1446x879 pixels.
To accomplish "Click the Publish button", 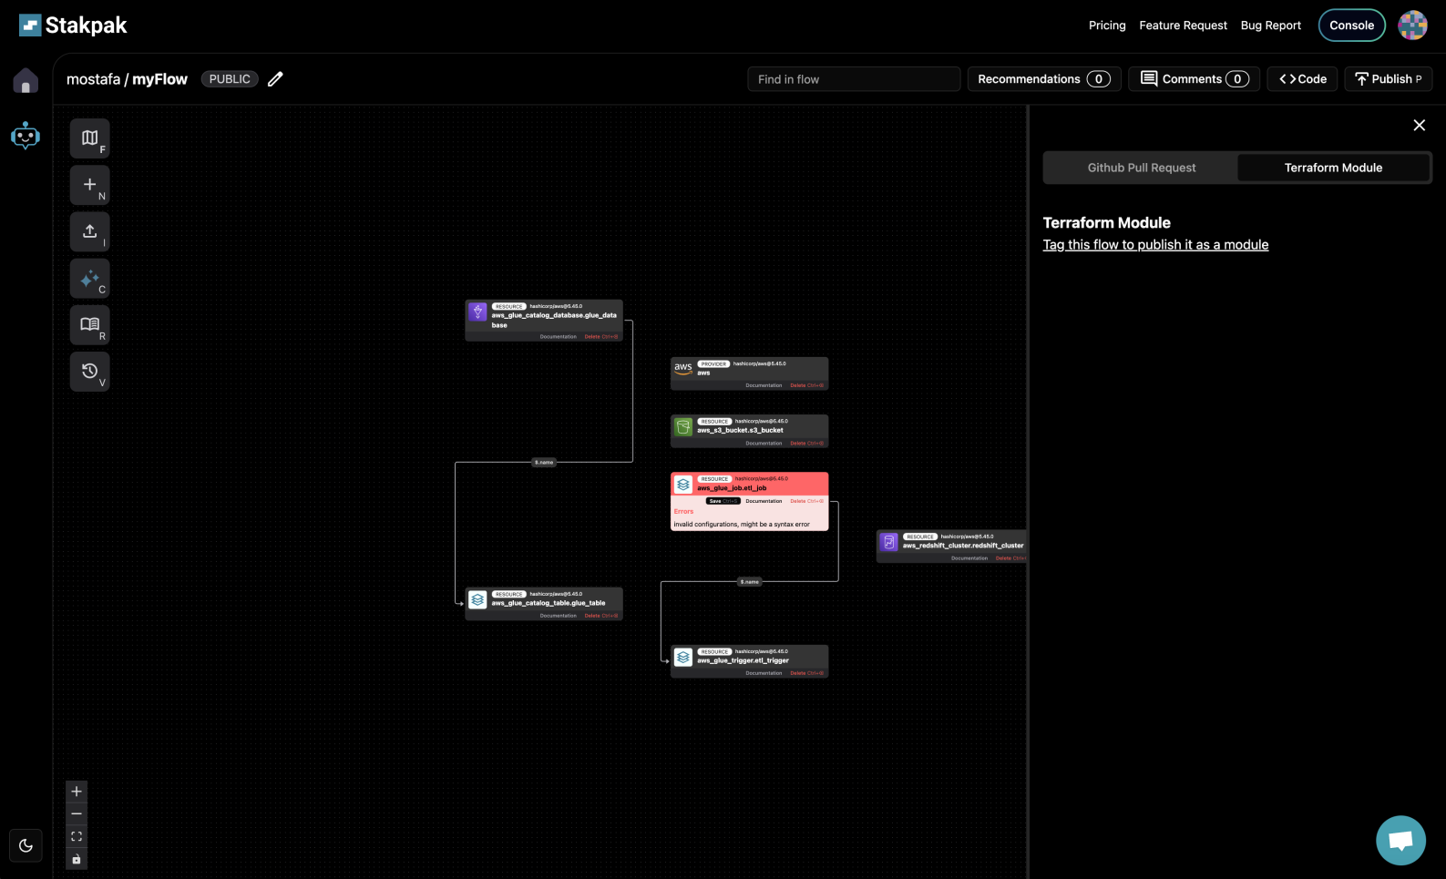I will coord(1388,79).
